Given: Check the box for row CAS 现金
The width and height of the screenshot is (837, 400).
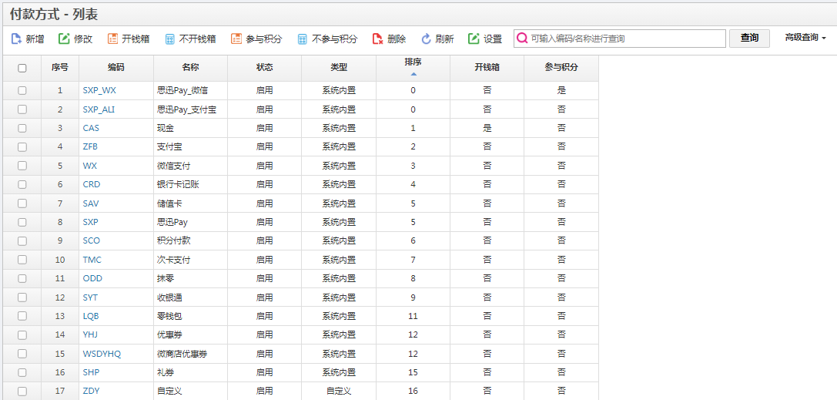Looking at the screenshot, I should [22, 128].
